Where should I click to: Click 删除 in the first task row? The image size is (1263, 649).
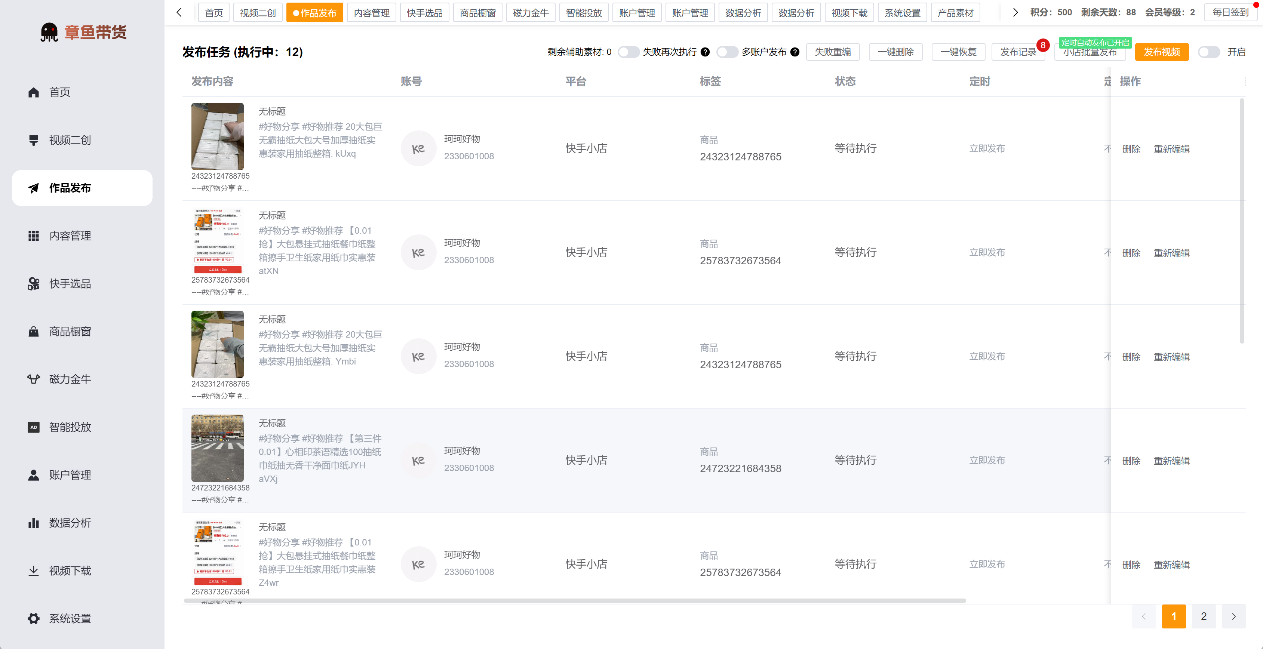[x=1131, y=149]
